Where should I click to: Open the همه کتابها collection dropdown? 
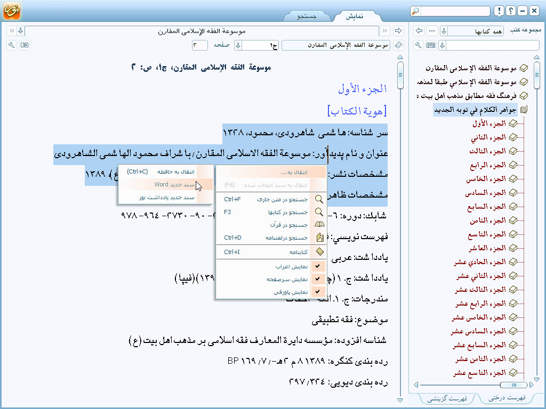point(444,31)
